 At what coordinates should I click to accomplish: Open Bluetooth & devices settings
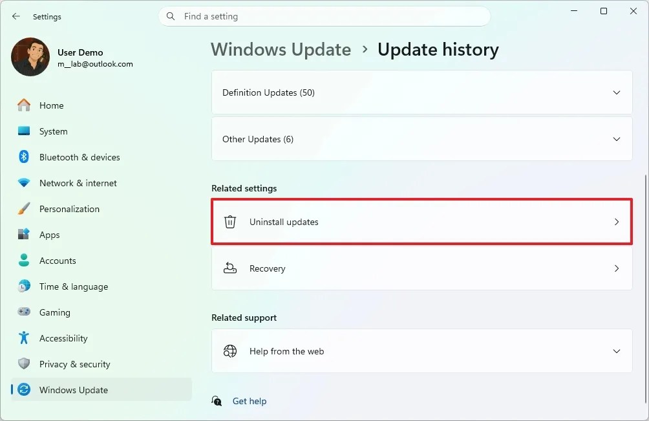coord(80,157)
